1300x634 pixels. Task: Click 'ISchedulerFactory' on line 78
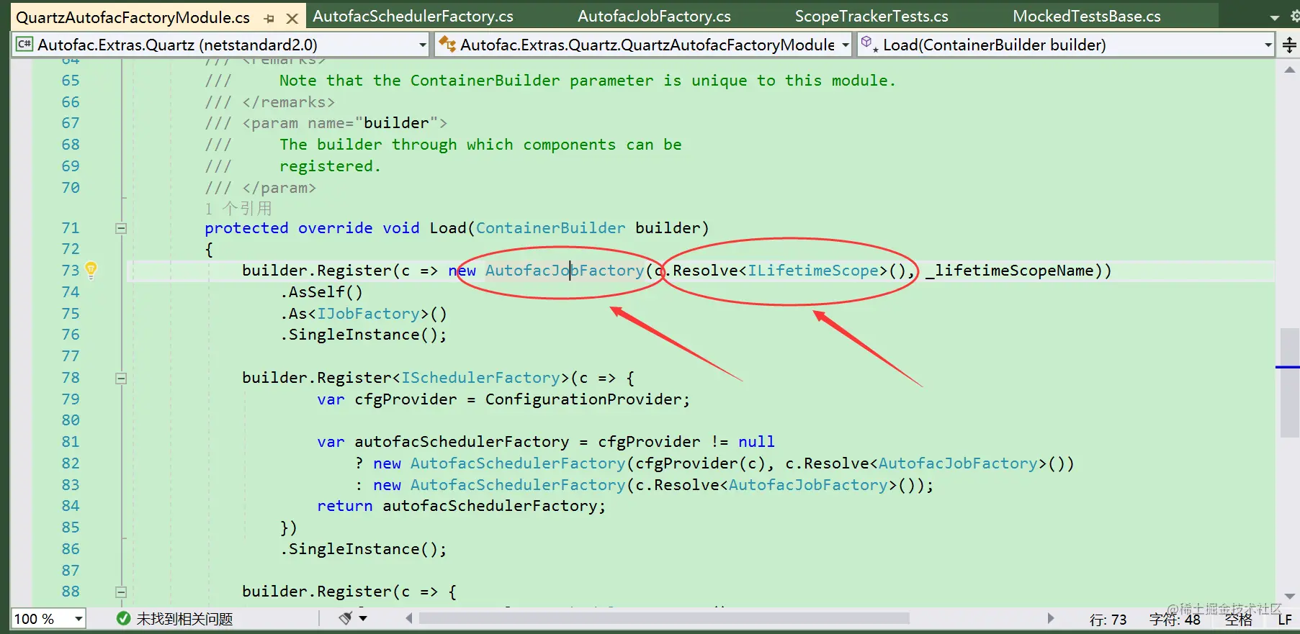pos(480,378)
